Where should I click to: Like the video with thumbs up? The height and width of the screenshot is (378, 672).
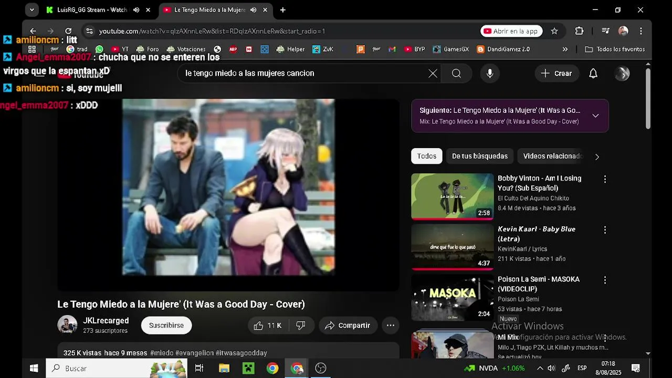pos(268,325)
